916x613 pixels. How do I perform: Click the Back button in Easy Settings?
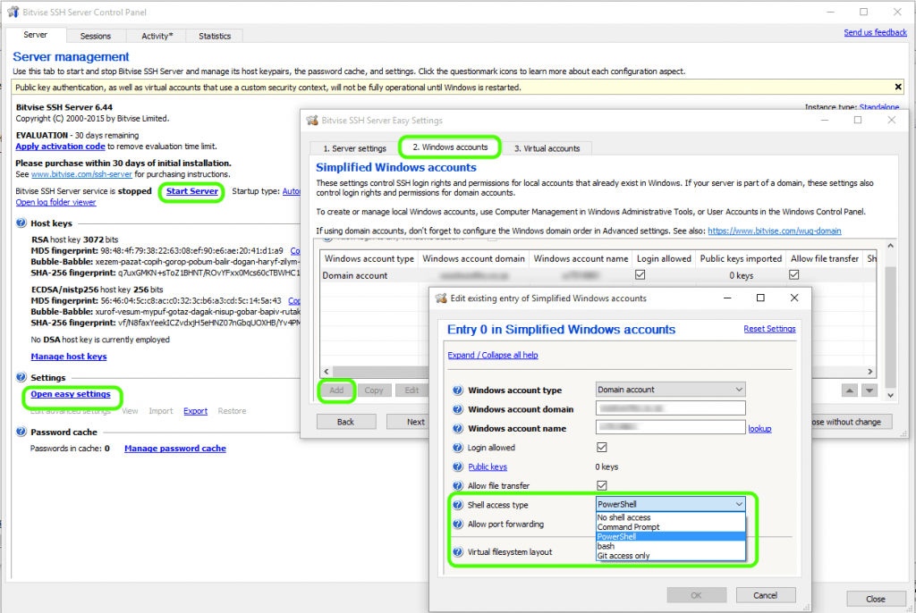point(345,422)
